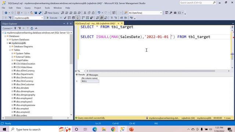Screen dimensions: 235x132
Task: Switch to the Messages tab
Action: (x=92, y=75)
